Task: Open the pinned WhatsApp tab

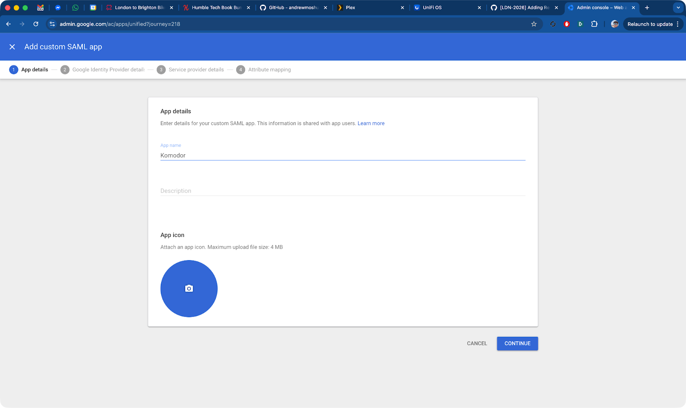Action: [75, 8]
